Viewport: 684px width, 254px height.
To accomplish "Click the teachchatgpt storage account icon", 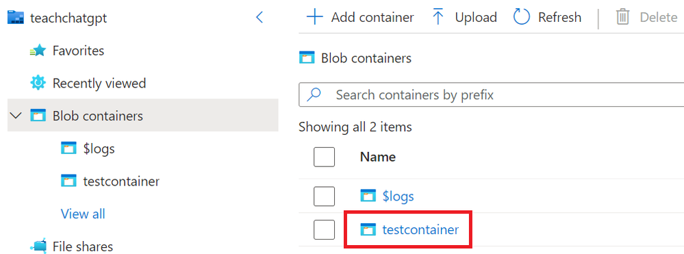I will click(x=16, y=18).
